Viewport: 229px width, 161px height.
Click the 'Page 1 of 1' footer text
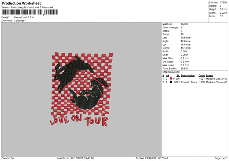pos(221,158)
